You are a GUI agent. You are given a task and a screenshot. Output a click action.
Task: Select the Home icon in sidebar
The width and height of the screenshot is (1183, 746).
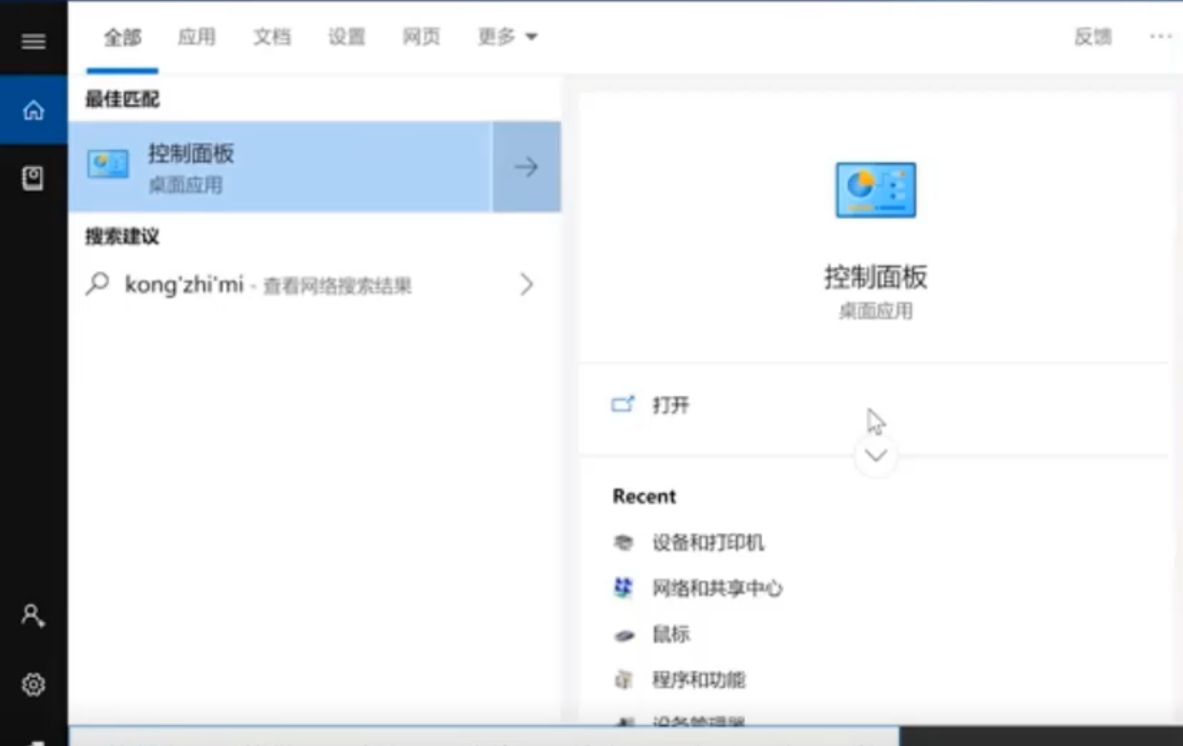click(x=33, y=111)
